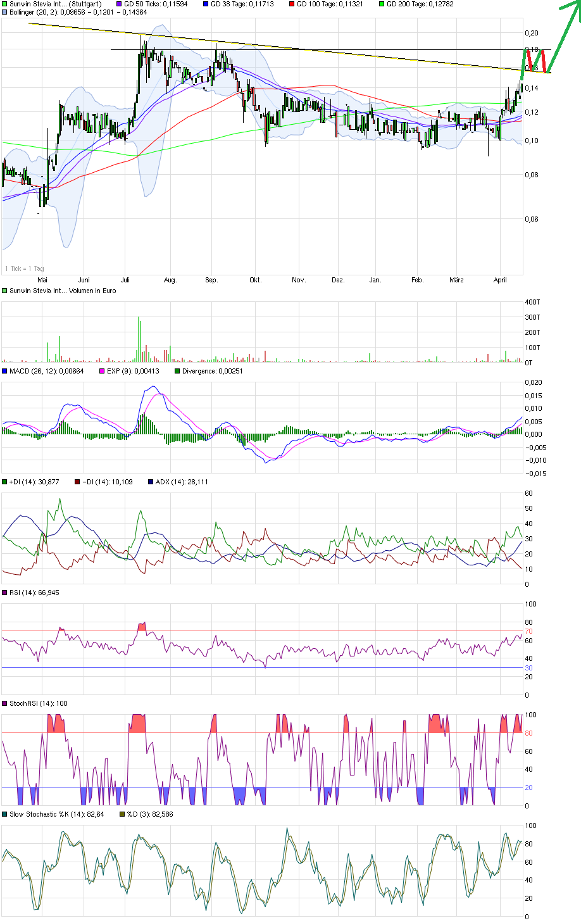This screenshot has width=581, height=923.
Task: Click the blue GD 38 Tage swatch
Action: [x=205, y=4]
